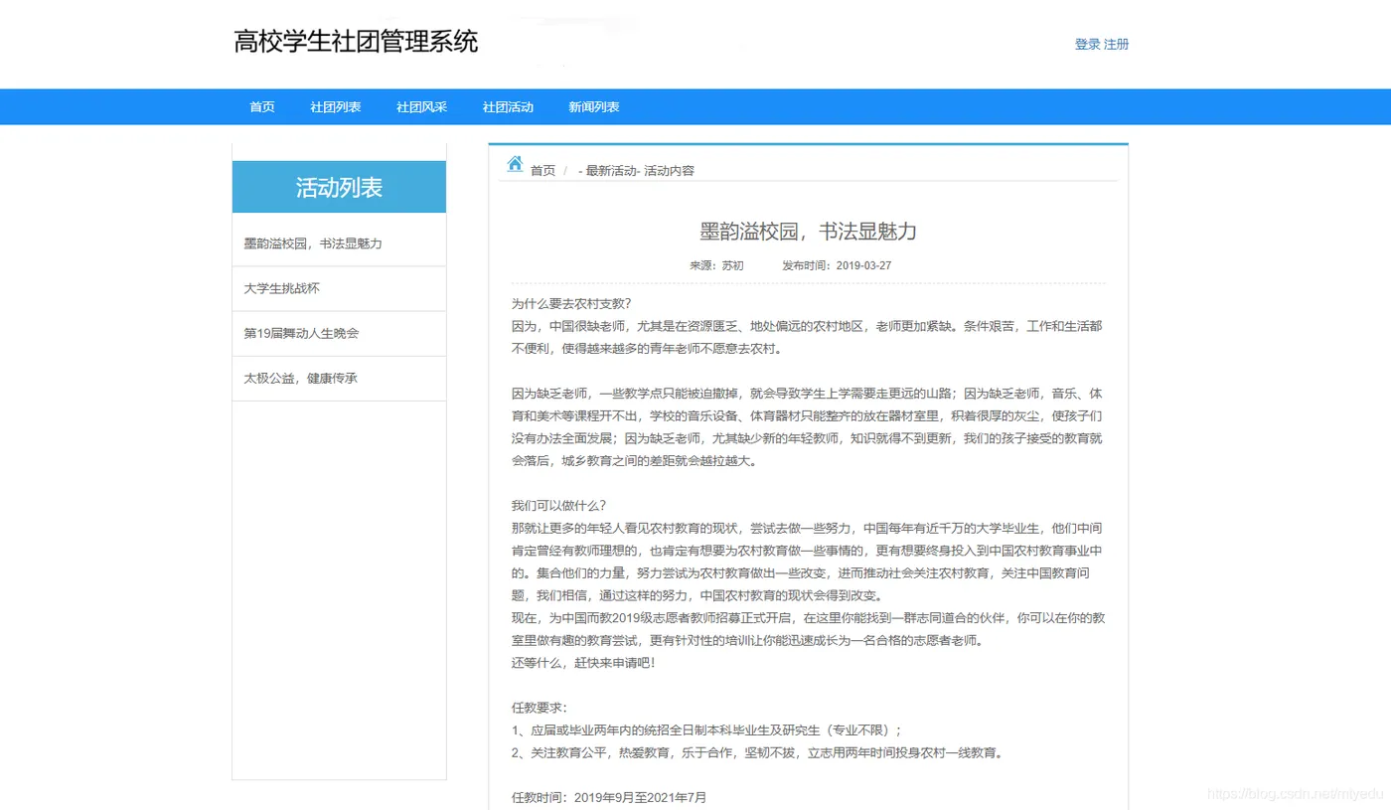Click the line 任教时间：2019年9月至2021年7月
Image resolution: width=1391 pixels, height=810 pixels.
(609, 797)
